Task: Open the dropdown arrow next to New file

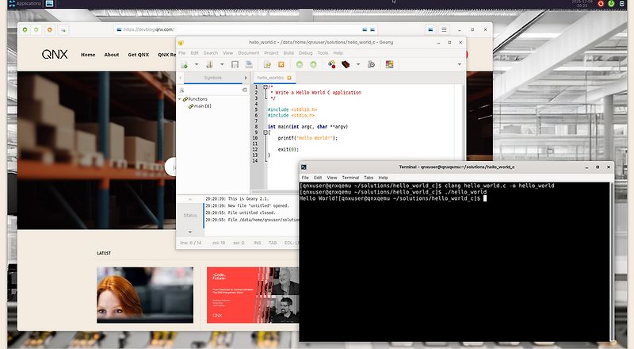Action: 196,64
